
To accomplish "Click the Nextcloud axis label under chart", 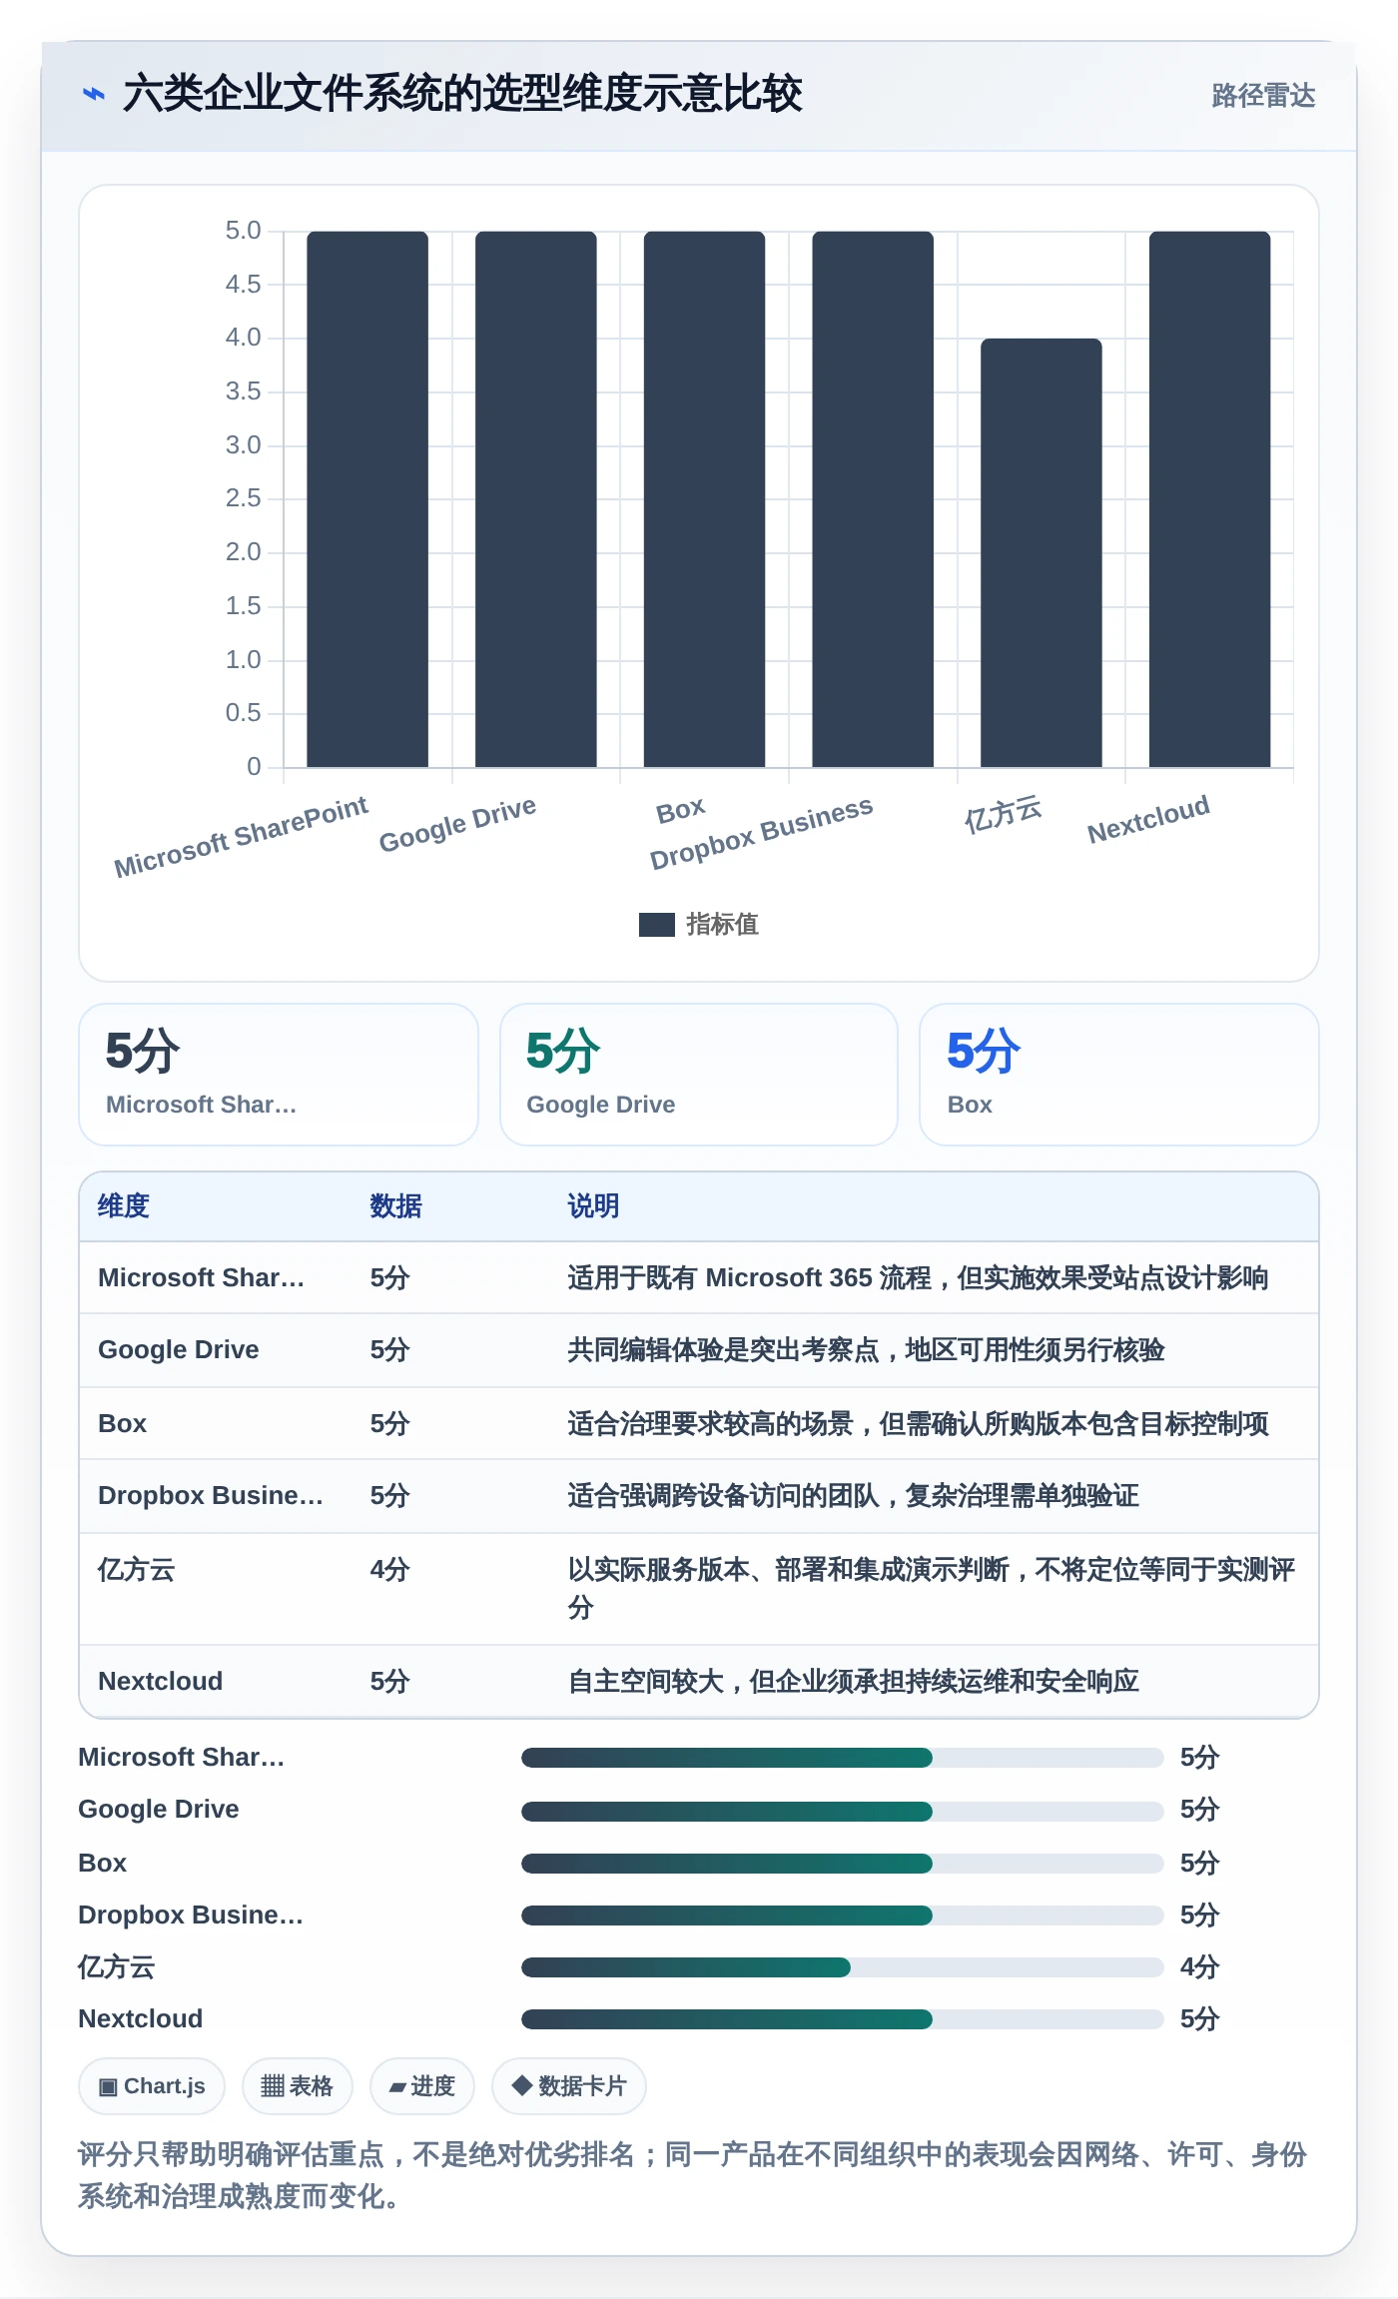I will click(x=1148, y=819).
